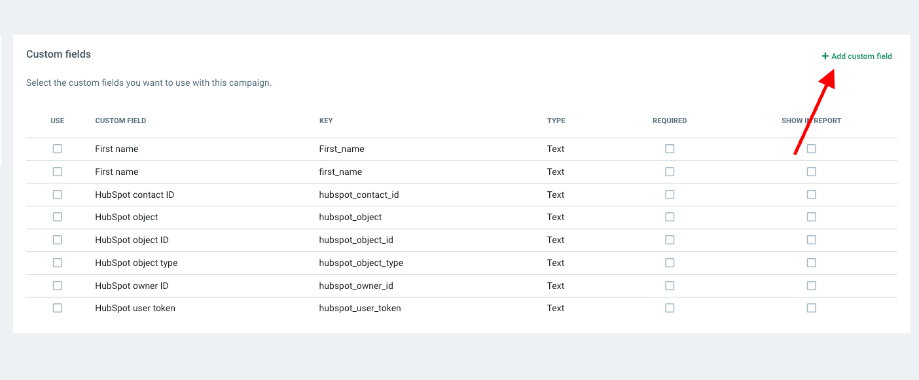This screenshot has width=919, height=380.
Task: Click the key hubspot_object_id
Action: [x=356, y=240]
